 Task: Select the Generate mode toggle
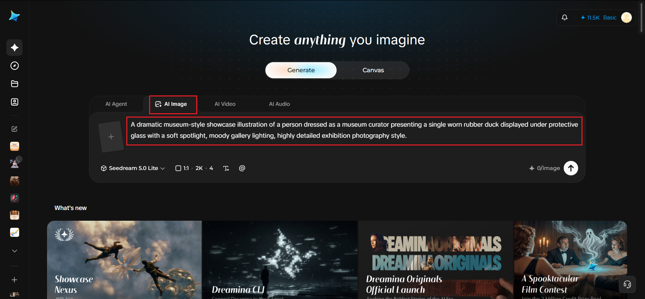(301, 70)
